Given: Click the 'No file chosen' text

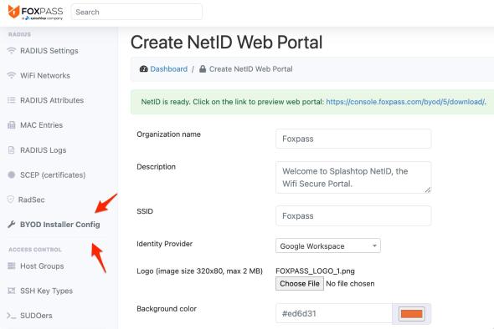Looking at the screenshot, I should tap(350, 283).
